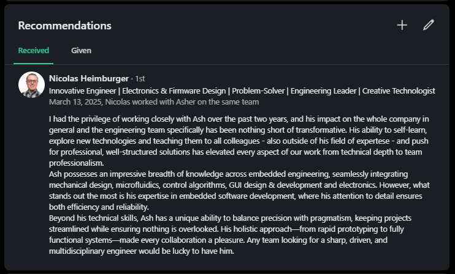Click the plus icon to add a recommendation
455x274 pixels.
tap(402, 25)
